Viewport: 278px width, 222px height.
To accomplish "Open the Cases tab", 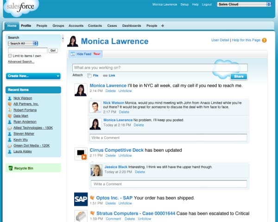I will coord(112,26).
